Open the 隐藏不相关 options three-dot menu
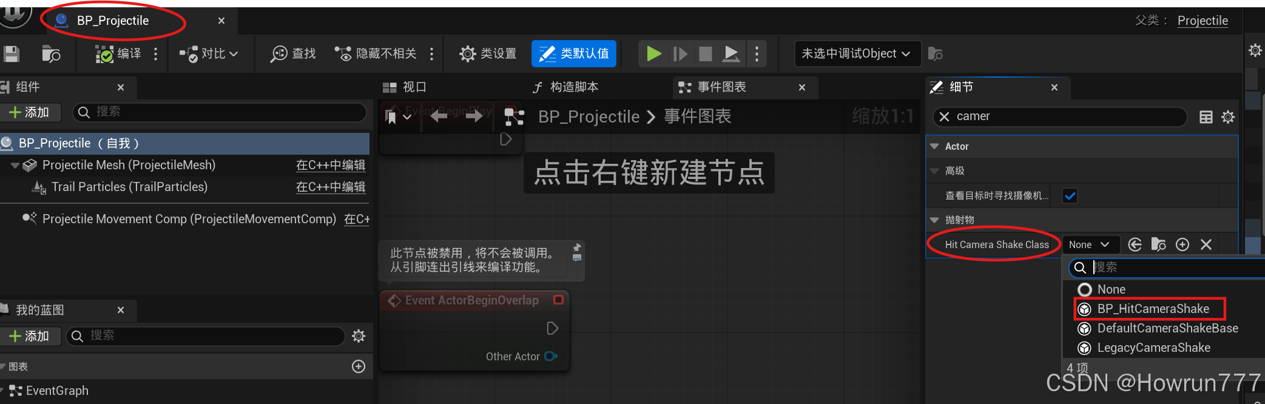This screenshot has width=1265, height=404. (x=432, y=54)
